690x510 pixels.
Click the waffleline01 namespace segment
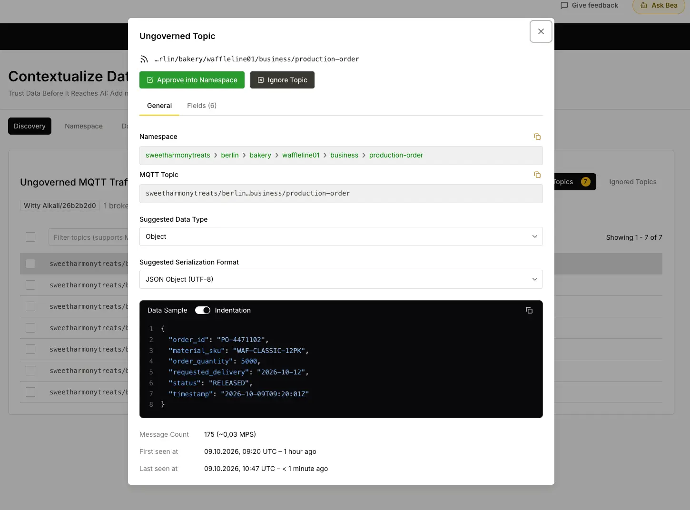pos(301,155)
